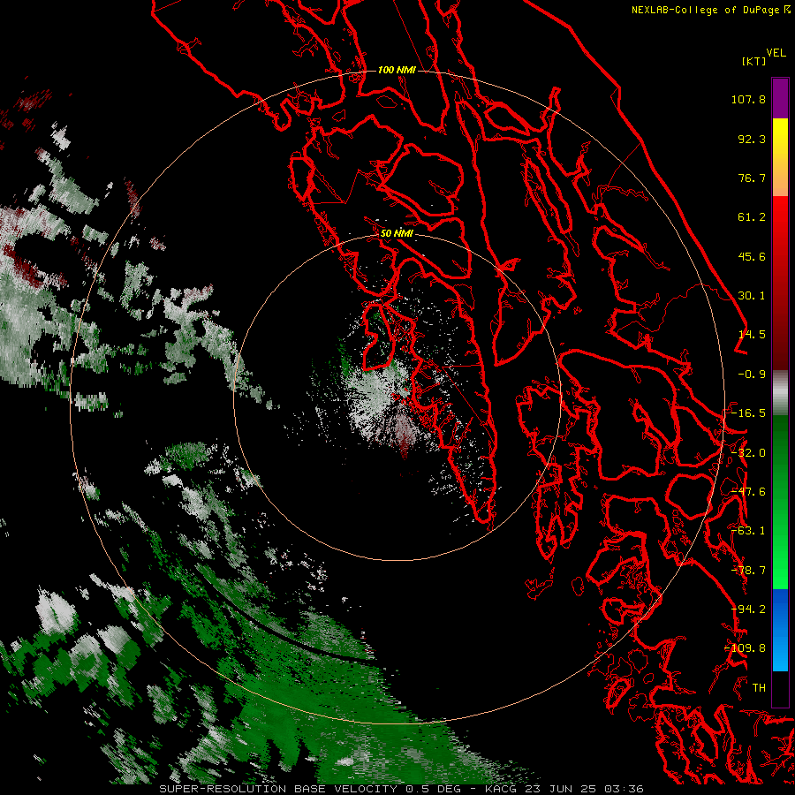Viewport: 795px width, 795px height.
Task: Click the -63.1 legend value
Action: click(x=748, y=531)
